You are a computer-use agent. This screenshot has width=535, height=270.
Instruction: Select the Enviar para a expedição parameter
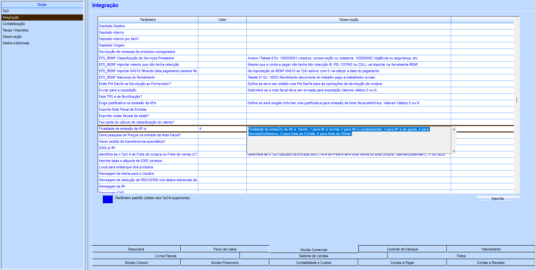pos(118,90)
